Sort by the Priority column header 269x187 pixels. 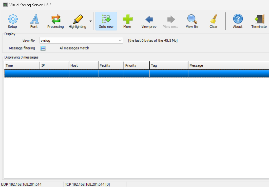coord(137,65)
